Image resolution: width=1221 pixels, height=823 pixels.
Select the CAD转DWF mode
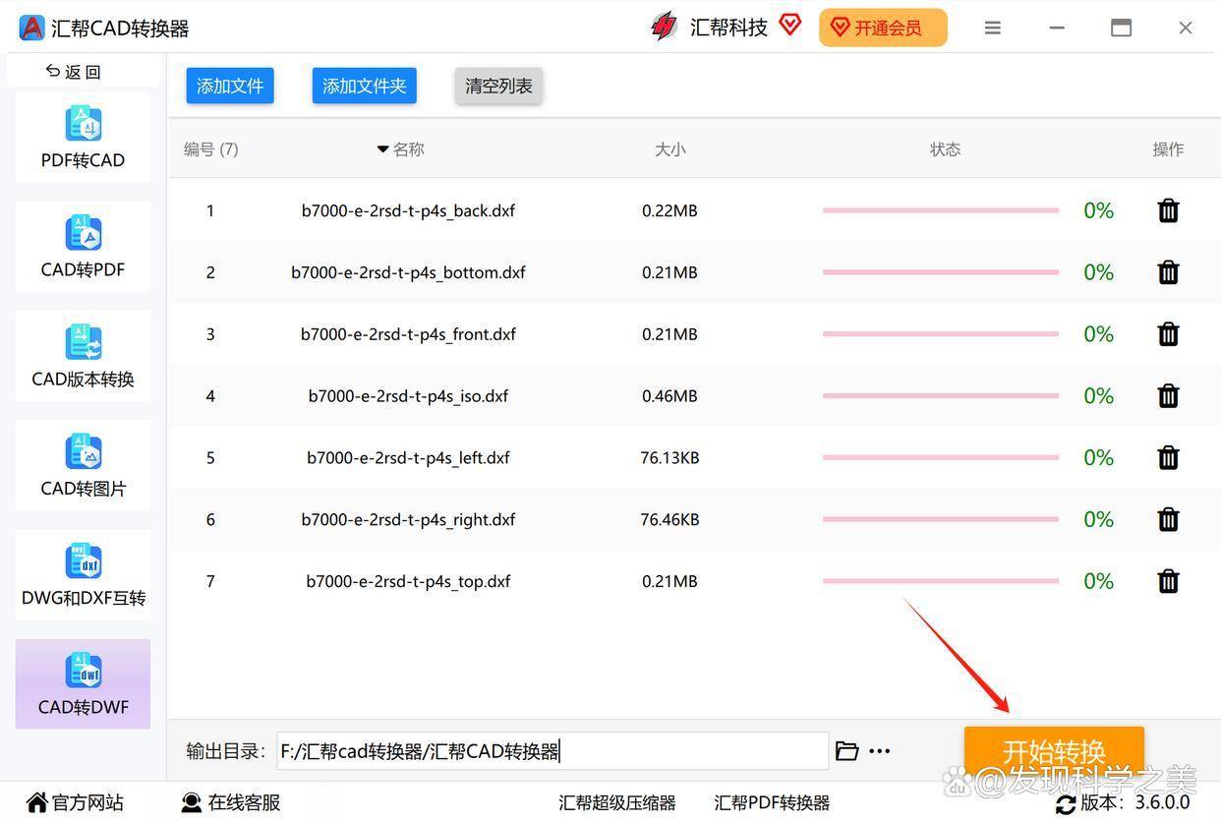point(83,684)
